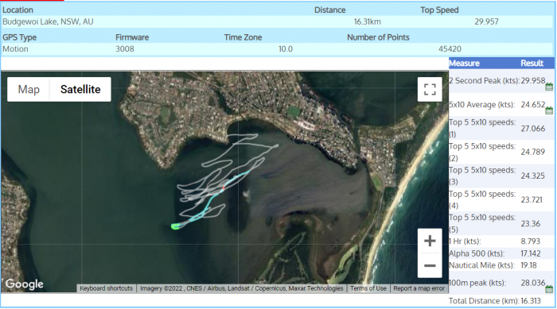Click the Google logo on the map

[x=24, y=284]
